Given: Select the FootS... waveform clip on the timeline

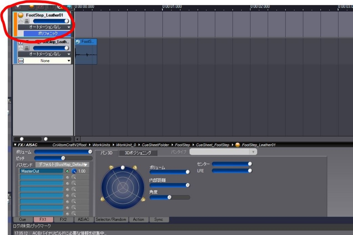Looking at the screenshot, I should tap(86, 52).
